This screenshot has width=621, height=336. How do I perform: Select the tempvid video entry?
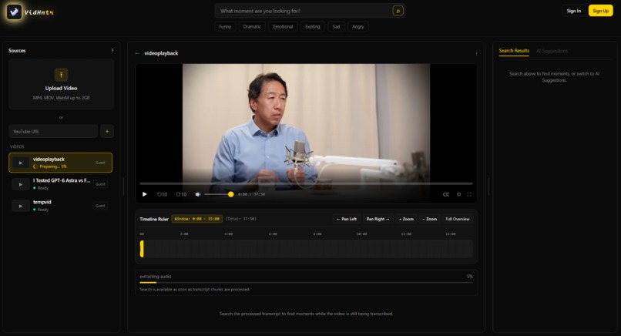tap(60, 206)
